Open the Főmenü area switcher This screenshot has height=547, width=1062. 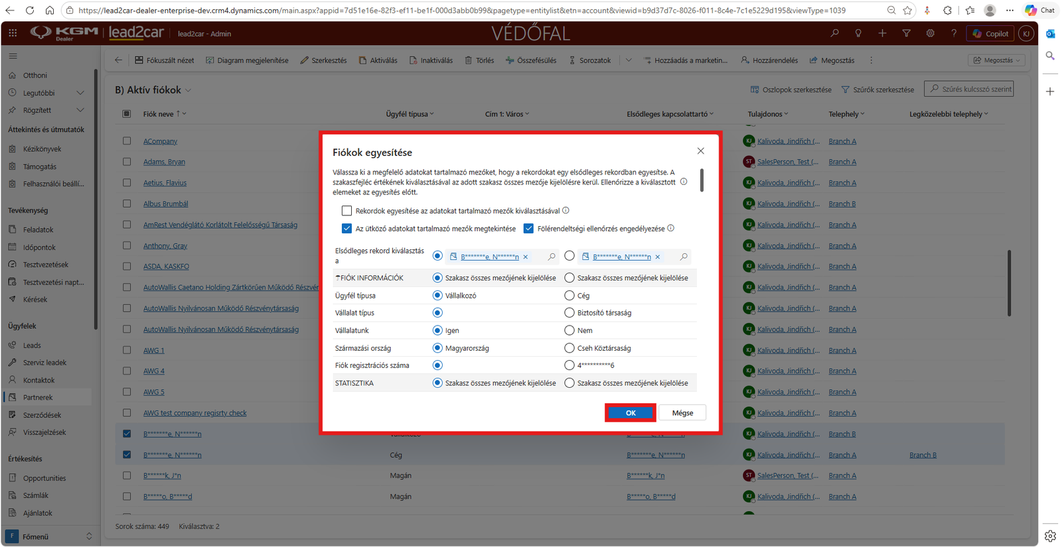(x=50, y=536)
